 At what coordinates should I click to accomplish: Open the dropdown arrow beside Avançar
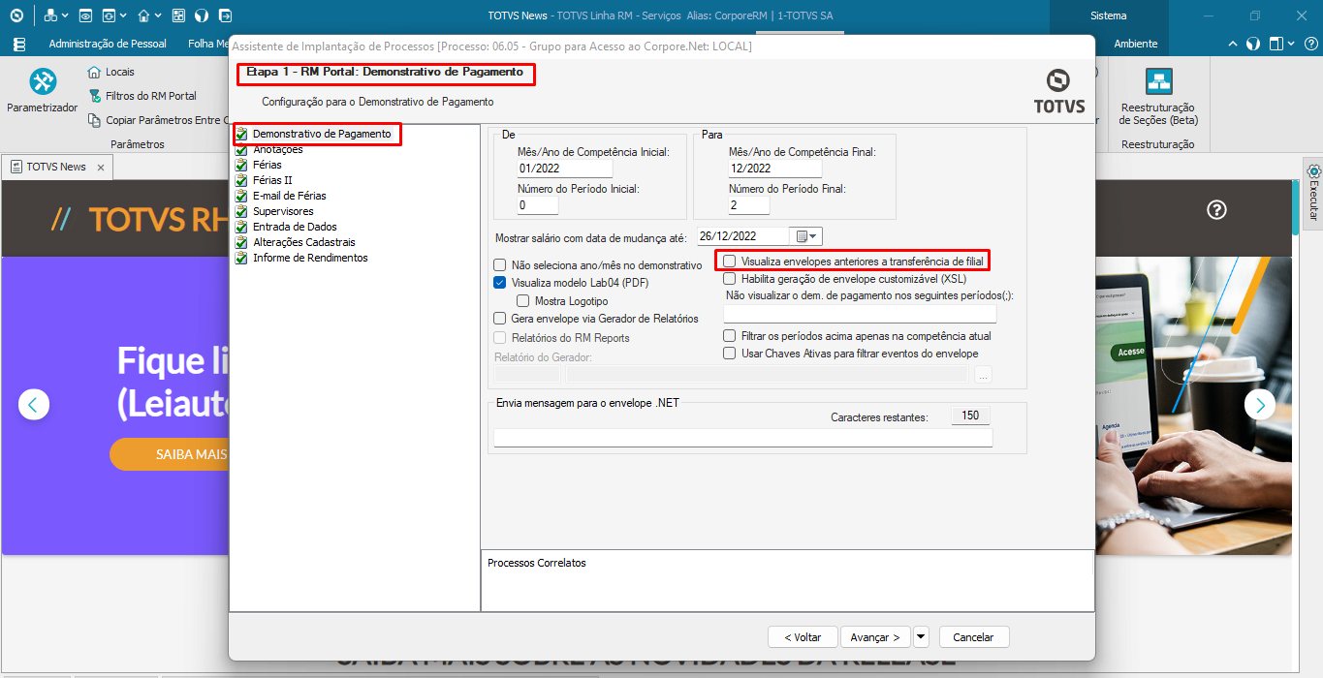coord(921,636)
